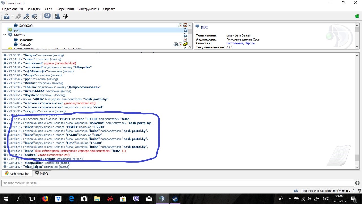
Task: Open the Справка menu
Action: point(109,9)
